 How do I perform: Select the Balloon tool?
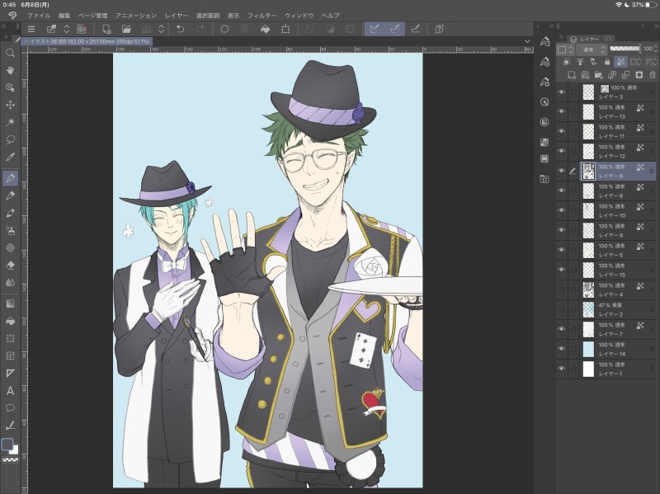point(10,408)
